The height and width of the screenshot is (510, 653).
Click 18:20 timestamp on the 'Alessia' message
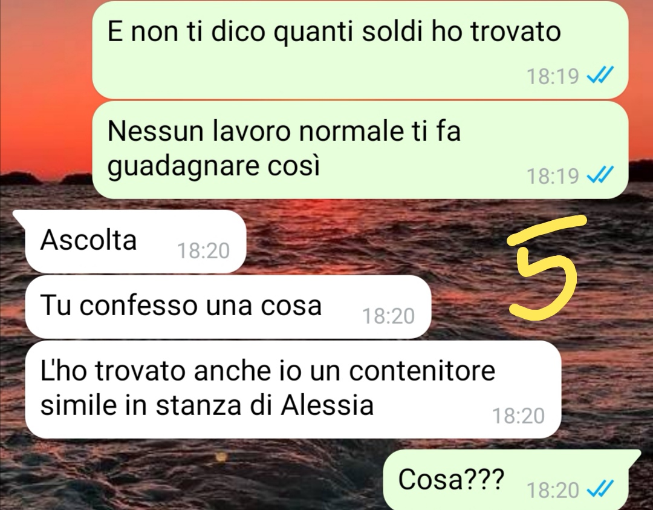[x=519, y=416]
